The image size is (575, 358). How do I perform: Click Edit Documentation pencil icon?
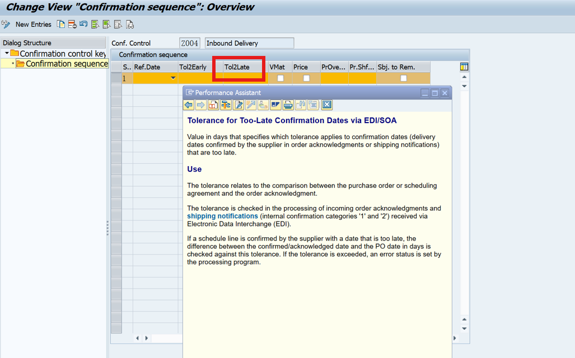pyautogui.click(x=239, y=105)
